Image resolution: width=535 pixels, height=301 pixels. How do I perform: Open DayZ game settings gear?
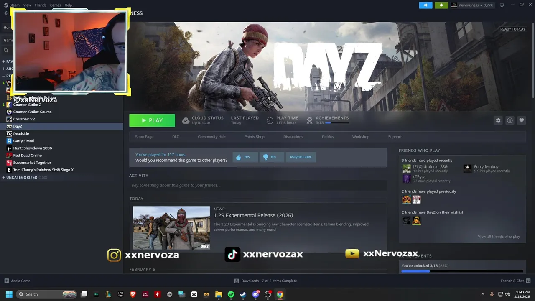pyautogui.click(x=498, y=120)
